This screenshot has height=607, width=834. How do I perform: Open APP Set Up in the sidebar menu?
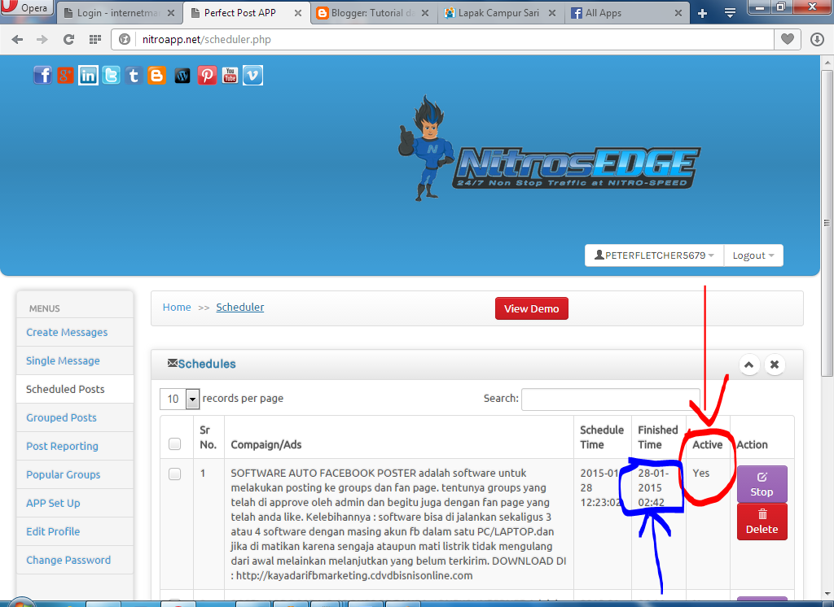coord(53,504)
